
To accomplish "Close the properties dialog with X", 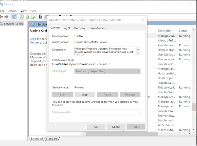I will coord(143,20).
